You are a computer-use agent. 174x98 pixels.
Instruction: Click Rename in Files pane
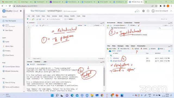[152, 49]
